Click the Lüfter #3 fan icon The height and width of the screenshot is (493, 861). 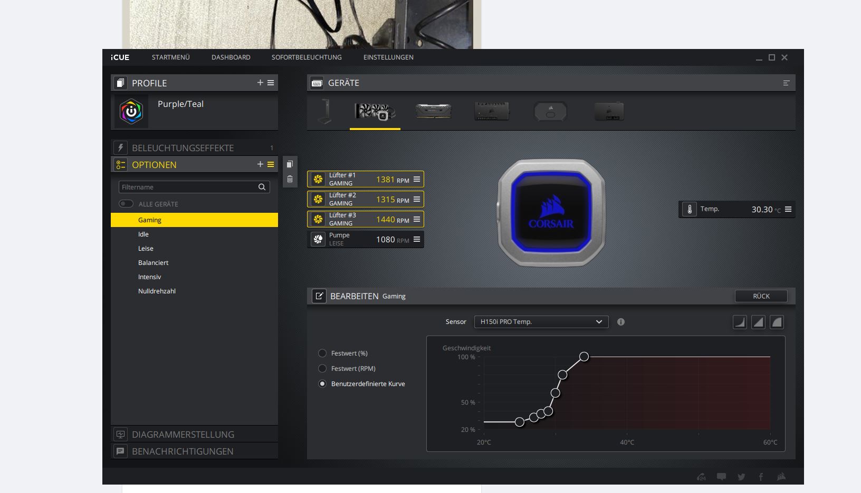tap(318, 219)
